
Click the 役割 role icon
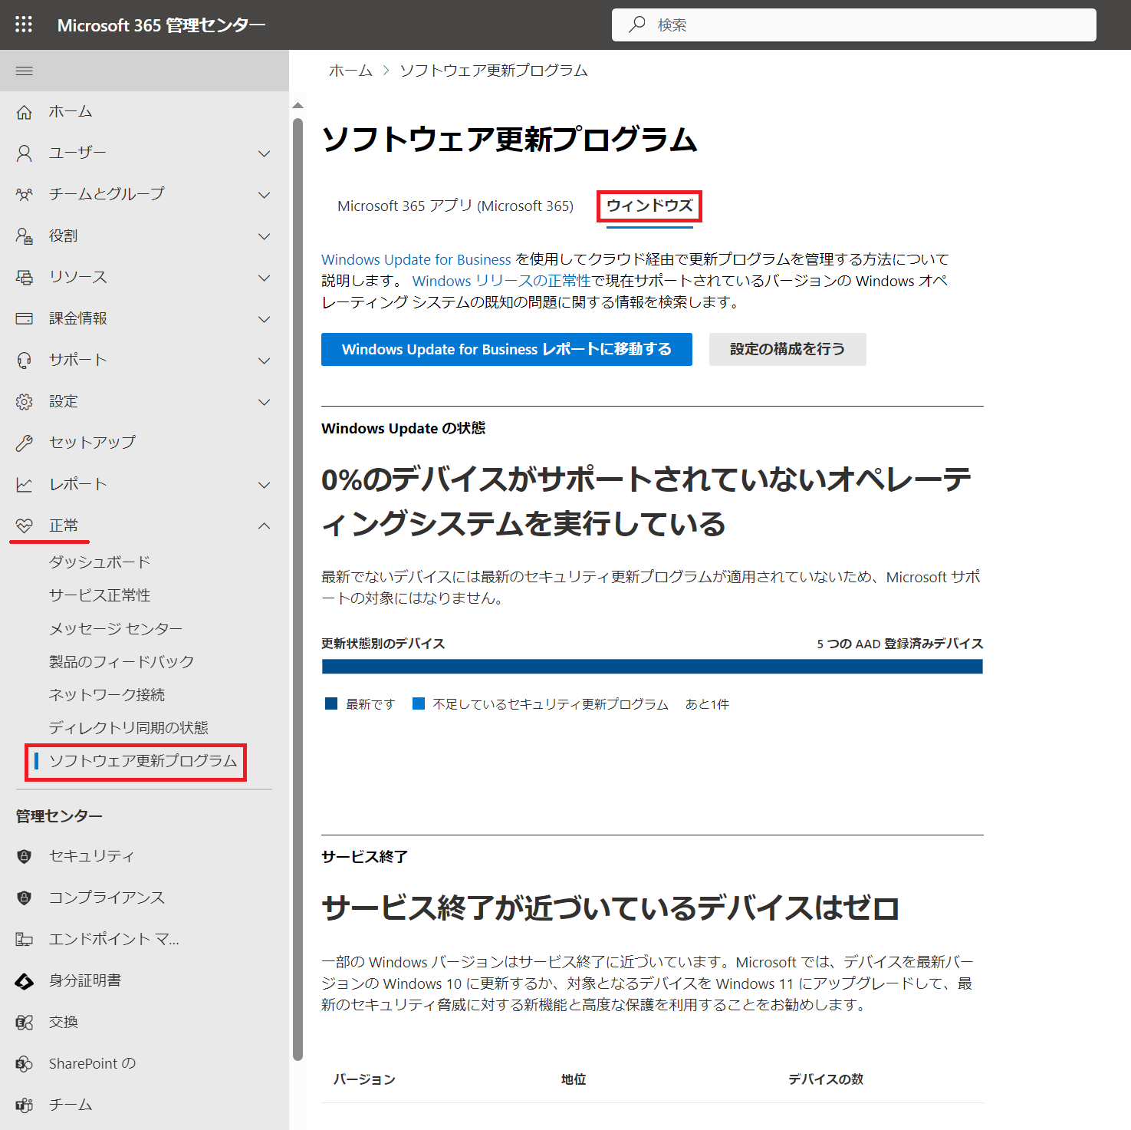point(25,236)
